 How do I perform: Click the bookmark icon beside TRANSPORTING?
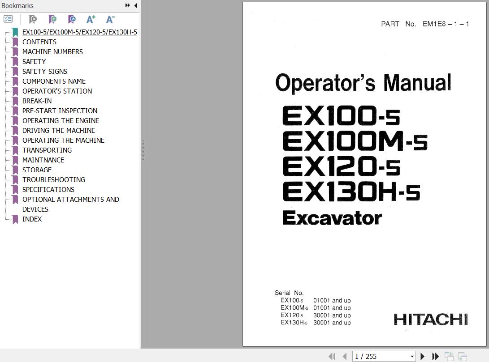point(15,150)
